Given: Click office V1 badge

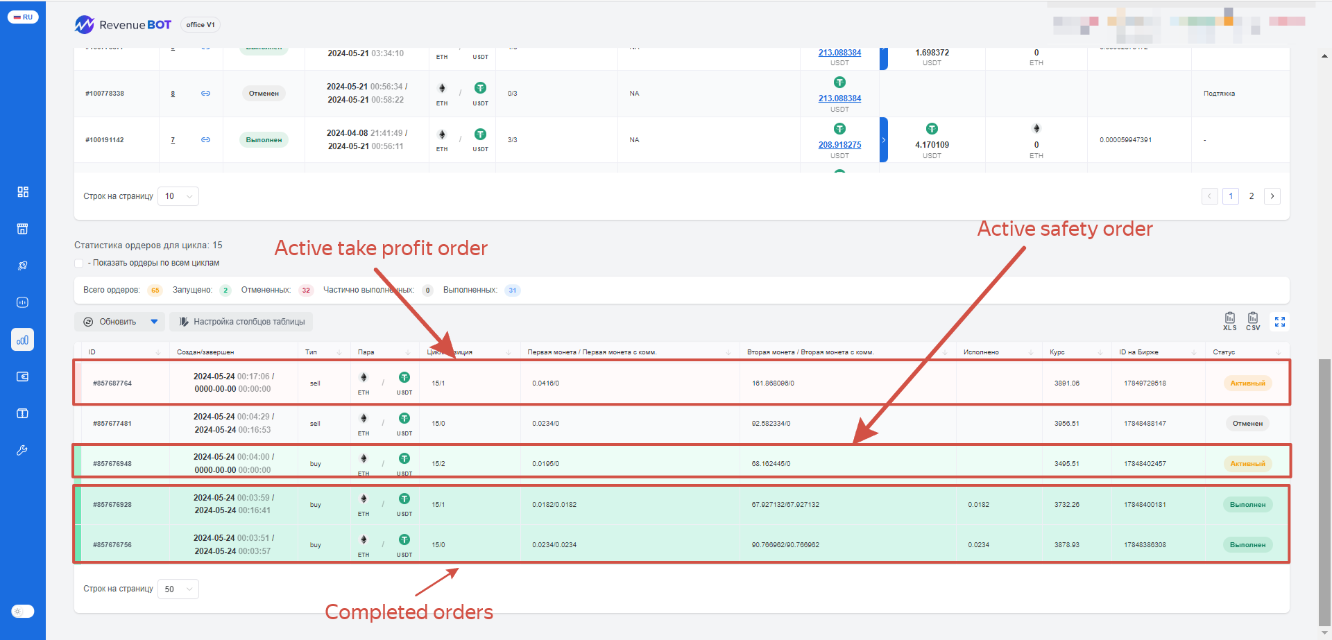Looking at the screenshot, I should point(200,25).
